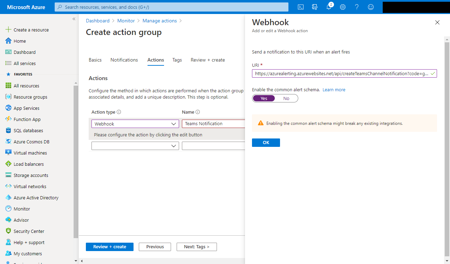
Task: Click the Previous button
Action: tap(155, 247)
